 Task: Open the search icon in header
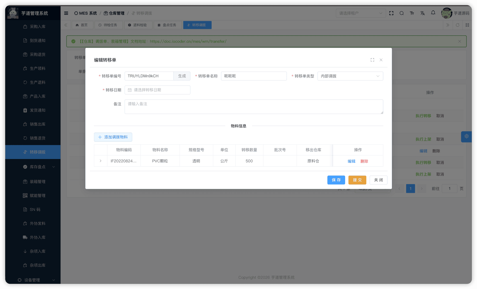pos(401,13)
